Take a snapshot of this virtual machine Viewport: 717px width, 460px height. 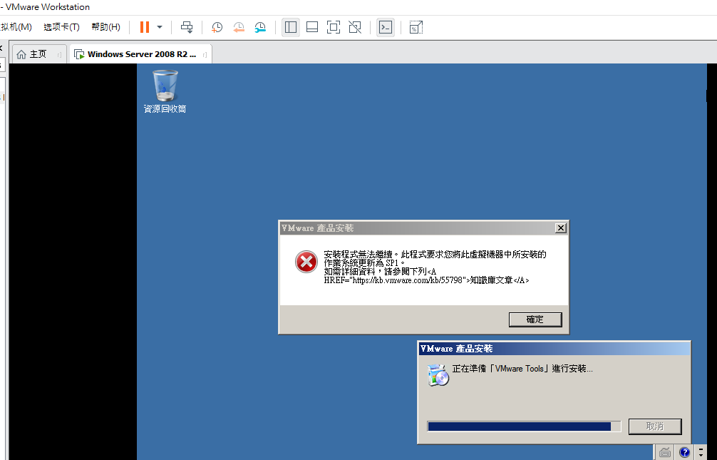pos(217,27)
